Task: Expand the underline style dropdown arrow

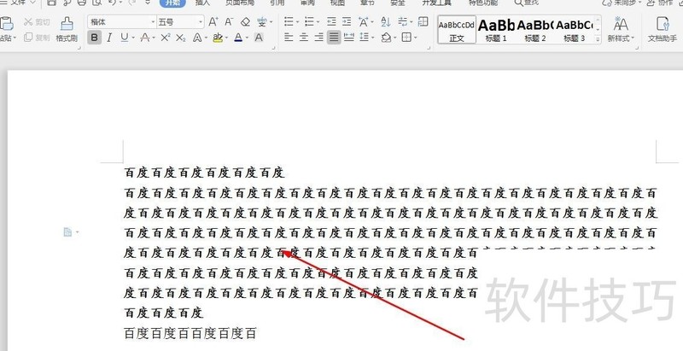Action: point(133,38)
